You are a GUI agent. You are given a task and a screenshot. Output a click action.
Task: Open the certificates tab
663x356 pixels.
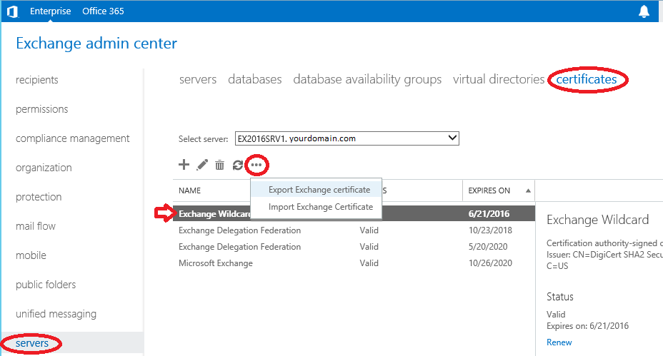point(586,79)
